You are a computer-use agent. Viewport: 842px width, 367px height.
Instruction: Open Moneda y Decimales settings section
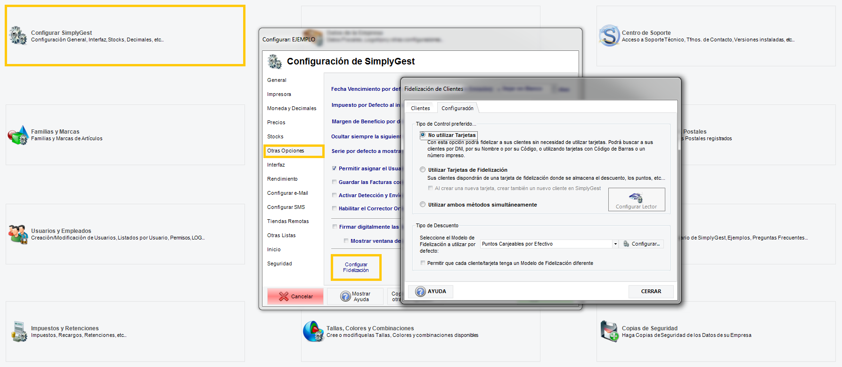click(292, 108)
